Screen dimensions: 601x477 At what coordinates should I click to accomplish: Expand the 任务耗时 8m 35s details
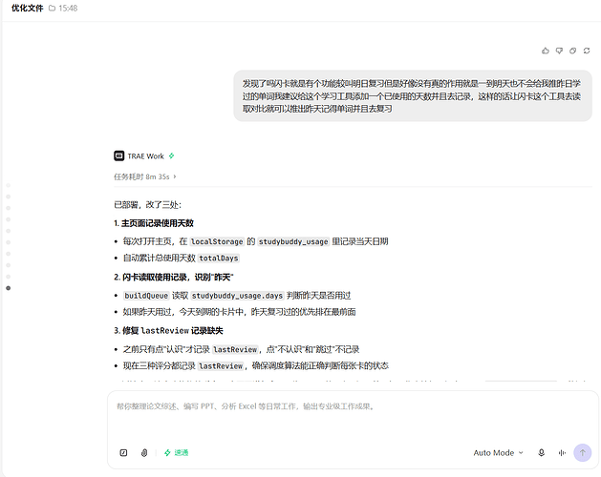pos(145,176)
